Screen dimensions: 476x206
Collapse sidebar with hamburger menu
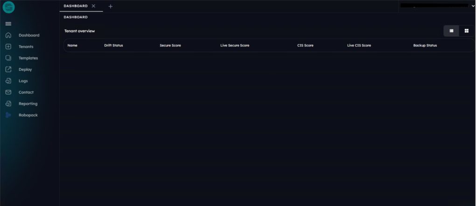[x=8, y=24]
